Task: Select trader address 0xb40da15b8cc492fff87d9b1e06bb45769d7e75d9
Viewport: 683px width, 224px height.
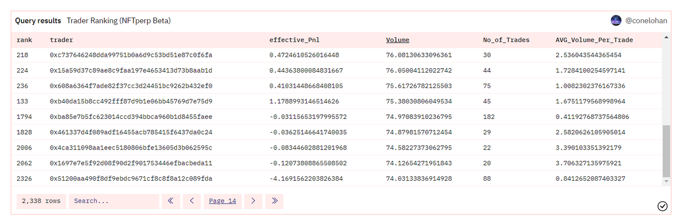Action: click(x=131, y=101)
